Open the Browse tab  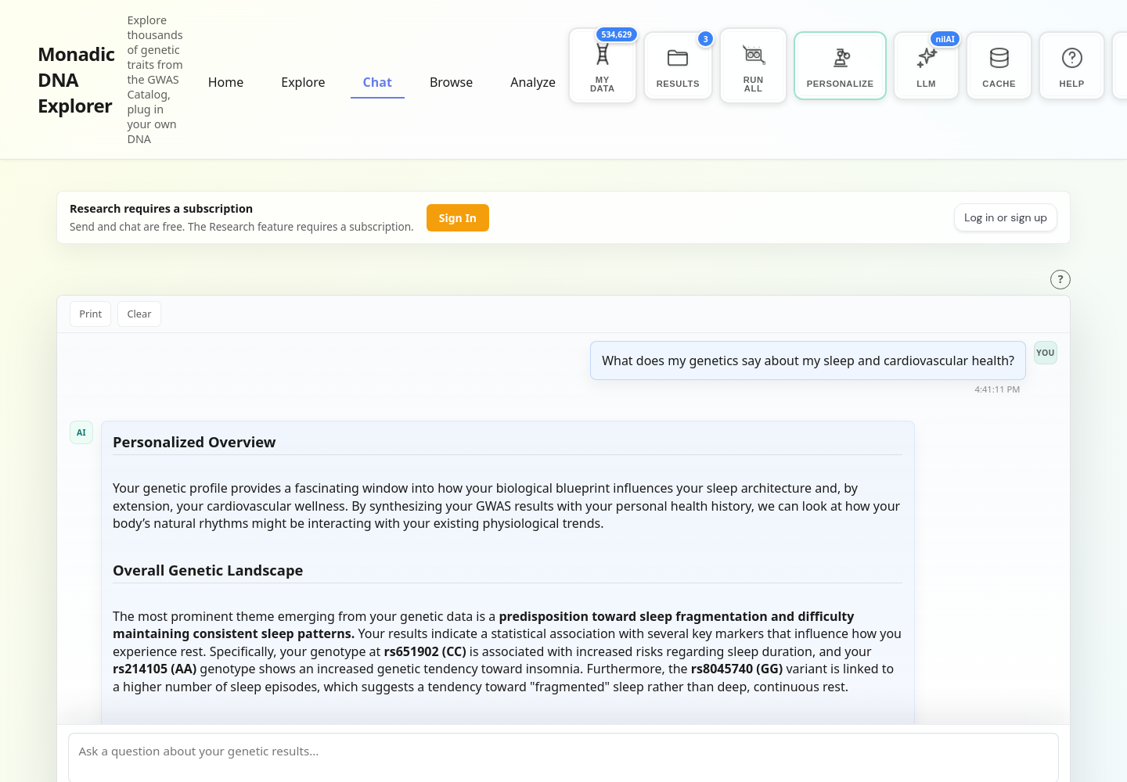[451, 82]
